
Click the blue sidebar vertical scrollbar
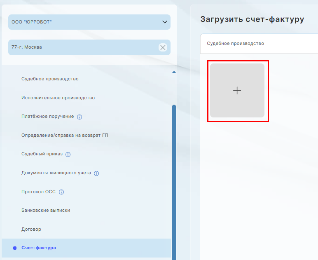coord(174,181)
